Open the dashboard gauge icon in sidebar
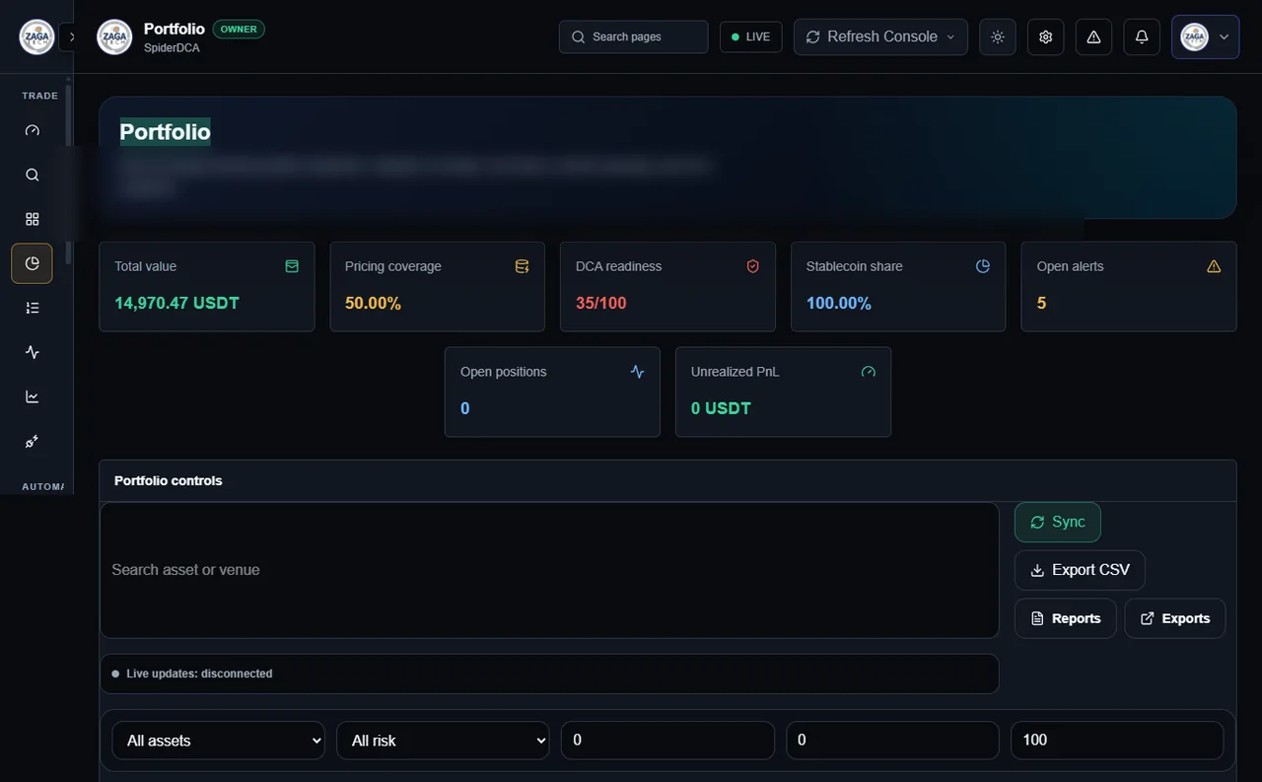The width and height of the screenshot is (1262, 782). click(x=32, y=130)
